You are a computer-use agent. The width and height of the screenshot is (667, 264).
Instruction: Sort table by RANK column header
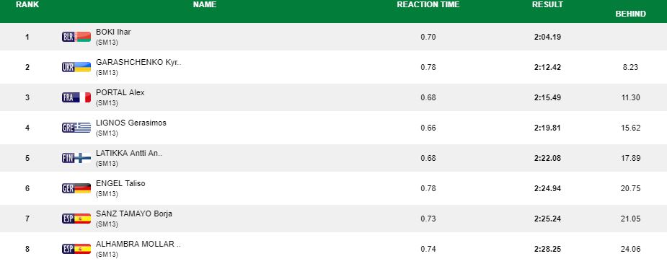pyautogui.click(x=27, y=4)
